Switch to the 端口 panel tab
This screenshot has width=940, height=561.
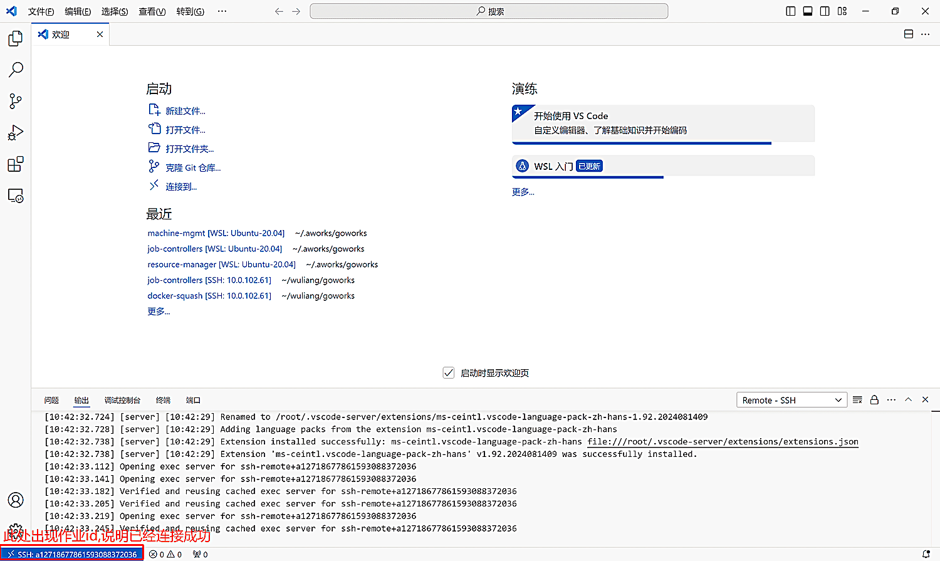point(193,400)
